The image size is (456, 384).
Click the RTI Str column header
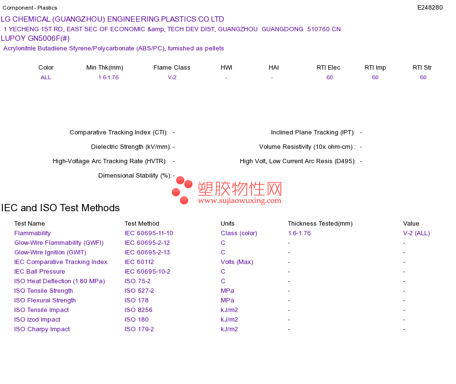[422, 68]
